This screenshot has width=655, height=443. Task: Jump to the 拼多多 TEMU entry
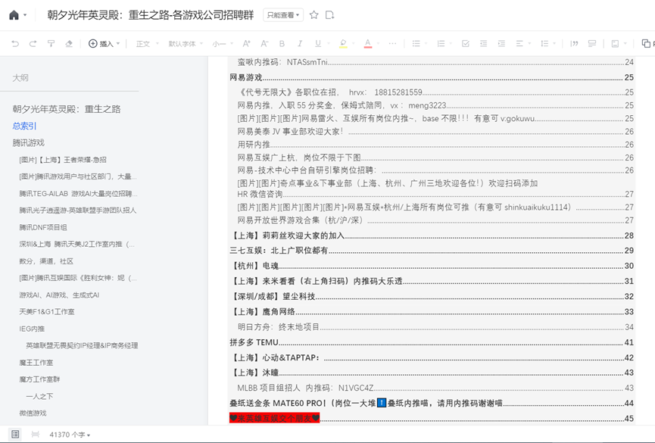tap(254, 342)
